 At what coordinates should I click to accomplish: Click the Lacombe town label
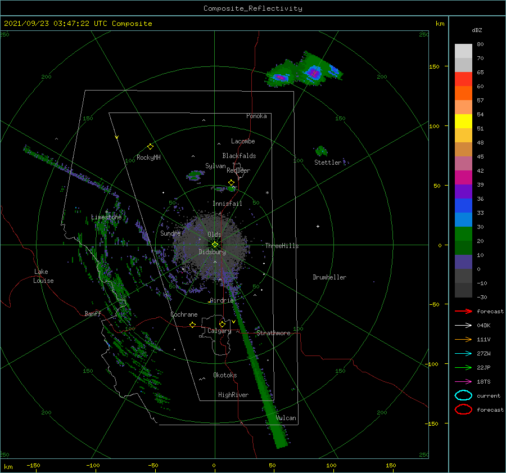pyautogui.click(x=243, y=141)
